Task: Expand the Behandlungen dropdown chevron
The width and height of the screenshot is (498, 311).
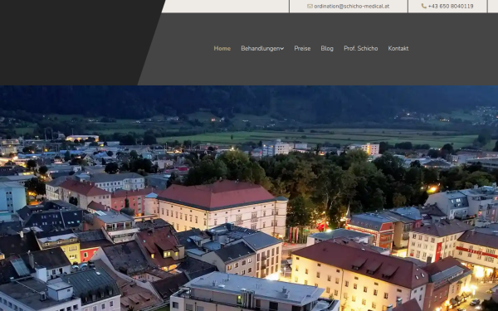Action: [282, 49]
